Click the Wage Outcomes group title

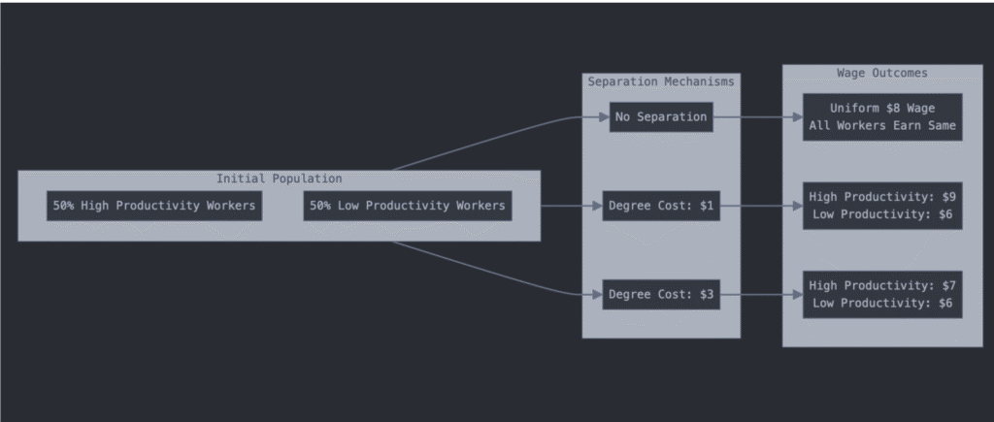tap(882, 73)
